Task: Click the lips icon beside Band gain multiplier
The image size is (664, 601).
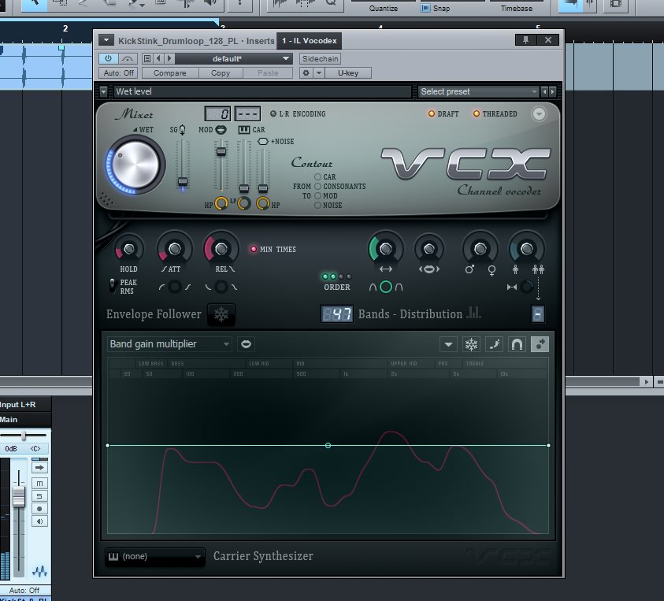Action: (247, 344)
